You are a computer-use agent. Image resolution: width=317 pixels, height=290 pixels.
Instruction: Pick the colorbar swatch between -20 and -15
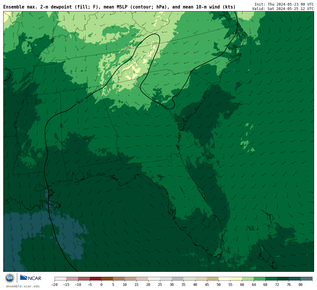(60, 279)
